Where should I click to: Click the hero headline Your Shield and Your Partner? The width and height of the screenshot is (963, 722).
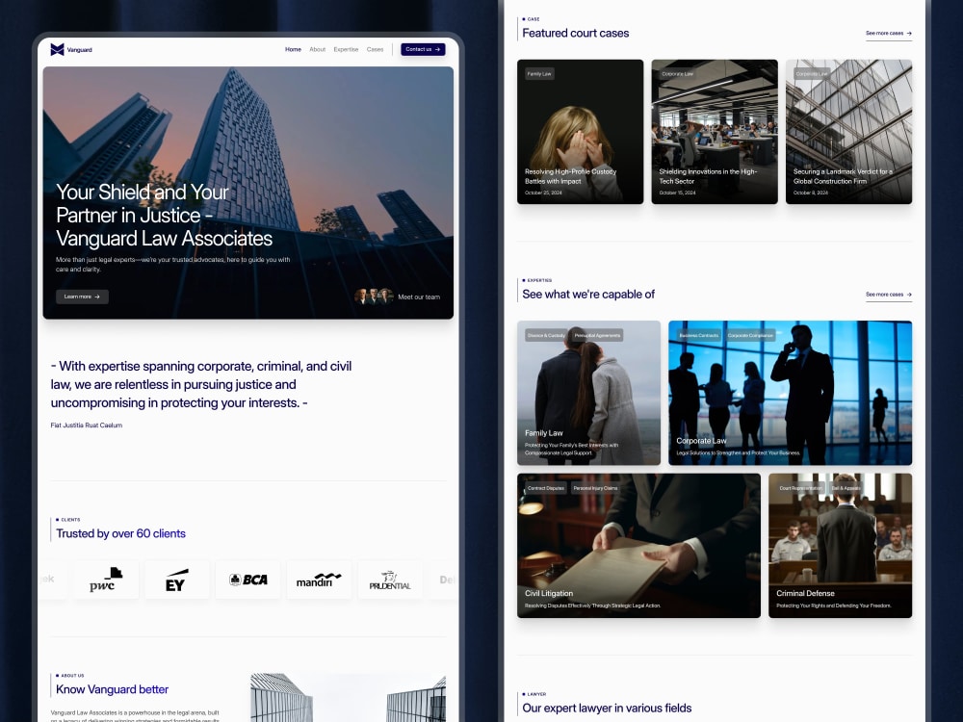pyautogui.click(x=164, y=215)
